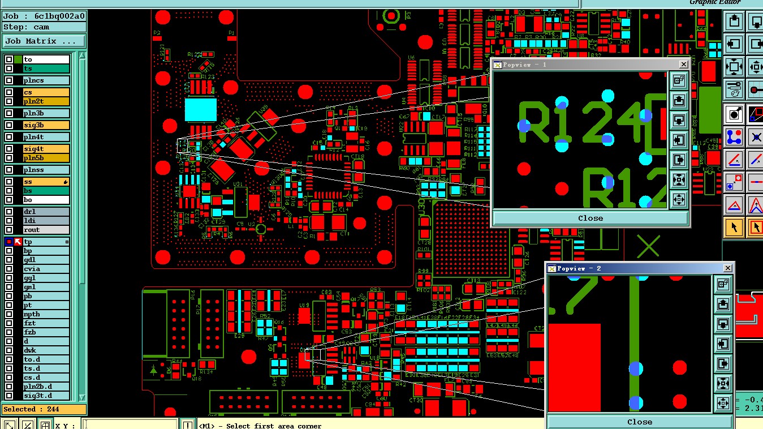
Task: Select the gdl layer row
Action: [x=46, y=260]
